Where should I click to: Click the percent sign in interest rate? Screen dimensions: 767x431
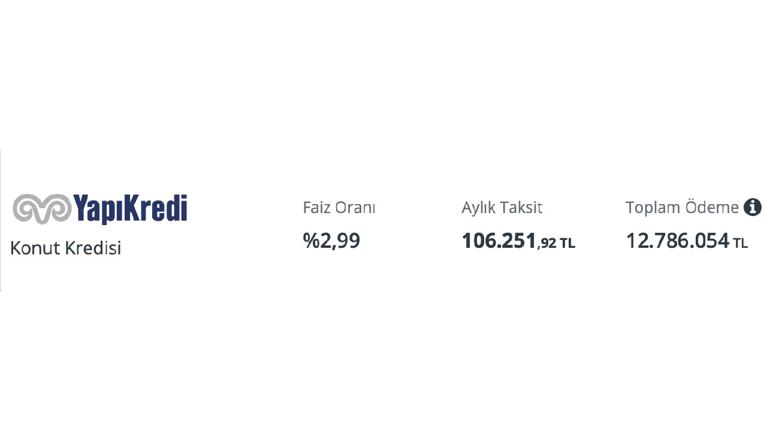(310, 241)
